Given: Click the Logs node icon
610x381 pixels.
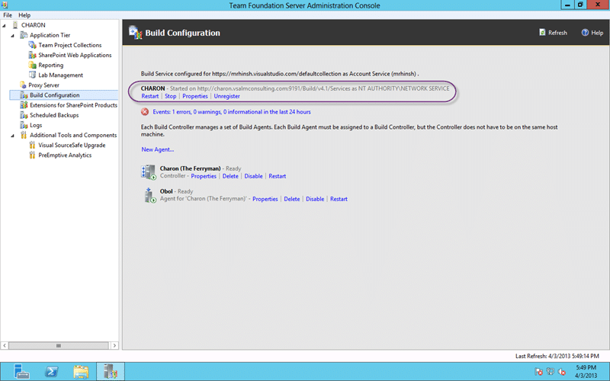Looking at the screenshot, I should coord(24,125).
